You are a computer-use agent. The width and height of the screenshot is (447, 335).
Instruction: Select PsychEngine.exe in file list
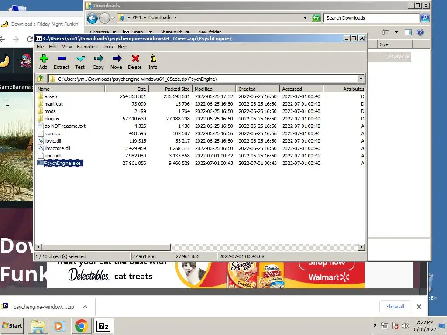coord(62,163)
